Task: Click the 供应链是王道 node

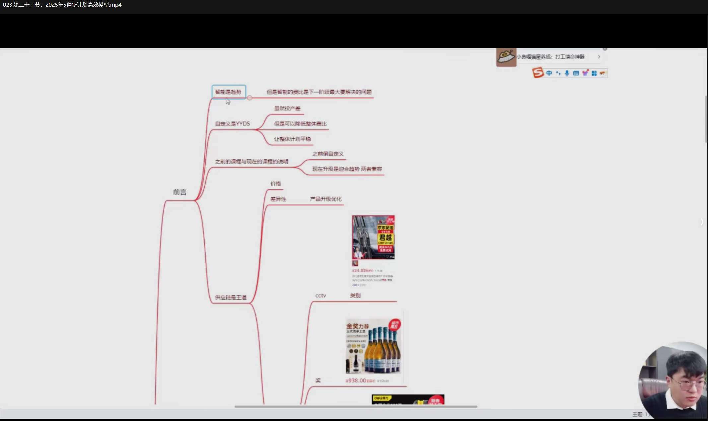Action: click(x=231, y=297)
